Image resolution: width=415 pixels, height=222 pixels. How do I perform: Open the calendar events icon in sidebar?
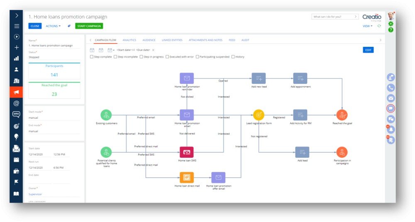[x=17, y=159]
